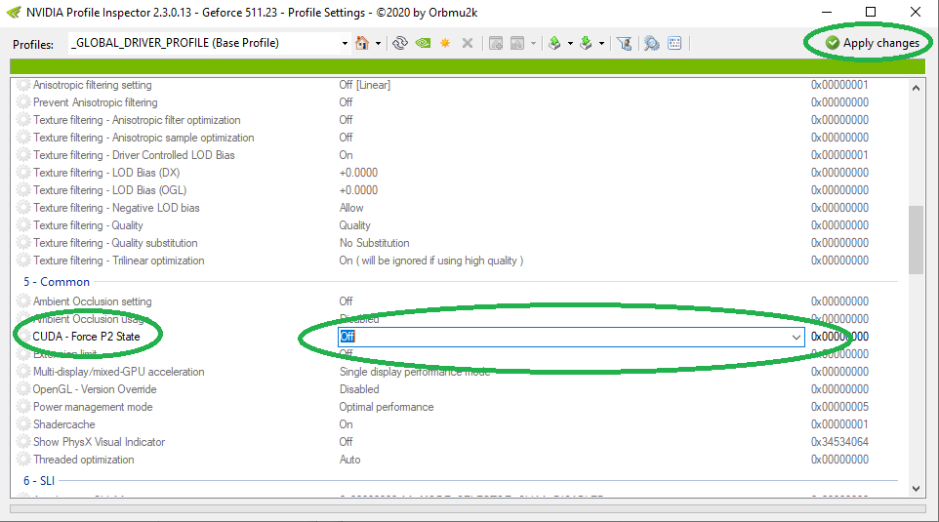Open the export icon's dropdown arrow
Viewport: 939px width, 522px height.
(x=570, y=43)
